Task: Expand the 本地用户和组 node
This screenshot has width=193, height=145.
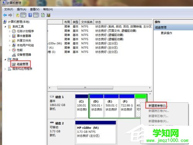Action: (10, 45)
